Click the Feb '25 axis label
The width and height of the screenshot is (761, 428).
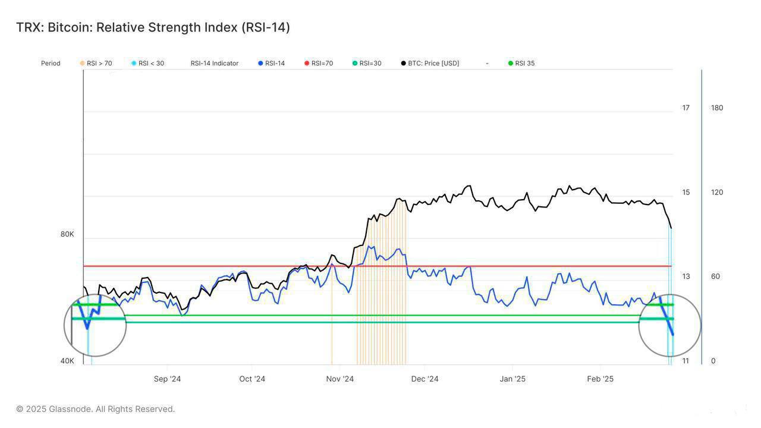[600, 379]
